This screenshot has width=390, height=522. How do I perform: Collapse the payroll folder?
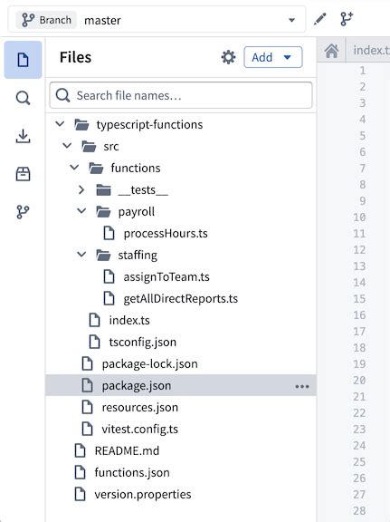tap(81, 211)
